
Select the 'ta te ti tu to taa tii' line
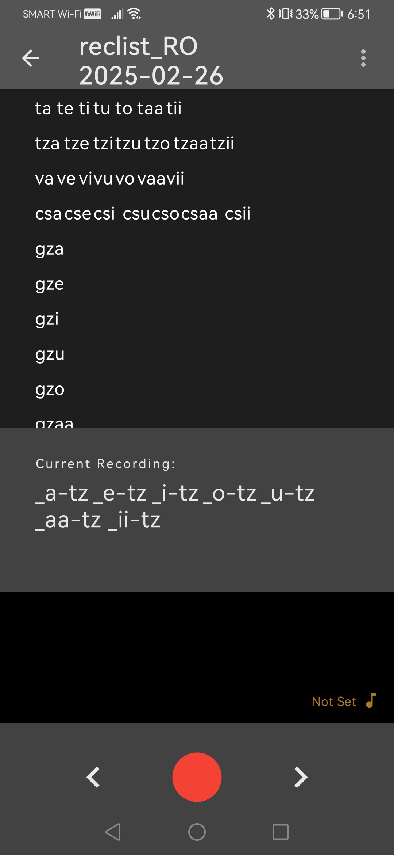tap(108, 108)
